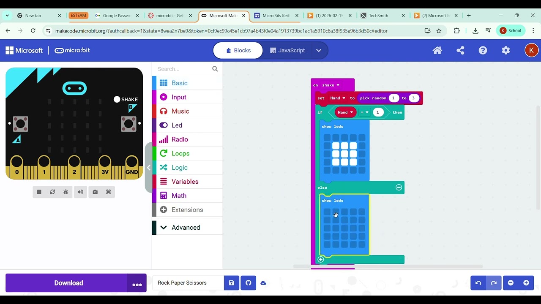Click the cloud save status icon
This screenshot has width=541, height=304.
click(x=263, y=283)
